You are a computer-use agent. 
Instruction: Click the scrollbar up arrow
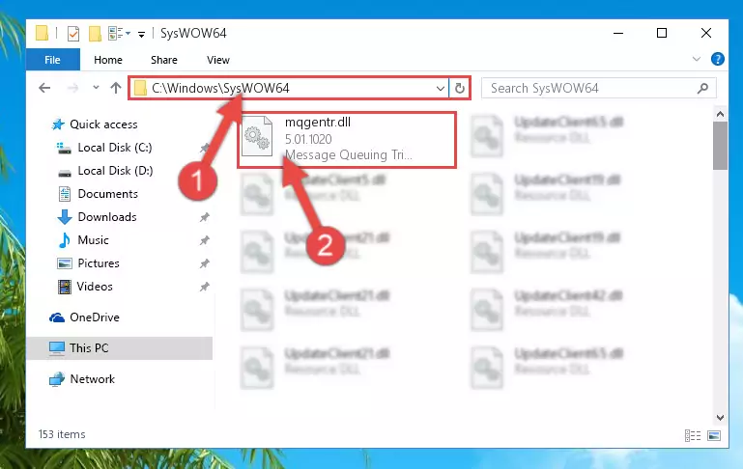pos(720,114)
